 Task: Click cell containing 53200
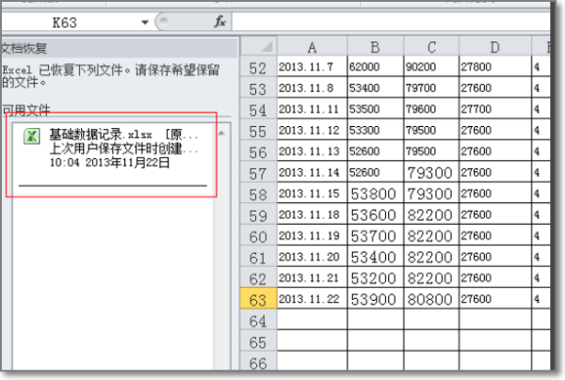[x=375, y=278]
